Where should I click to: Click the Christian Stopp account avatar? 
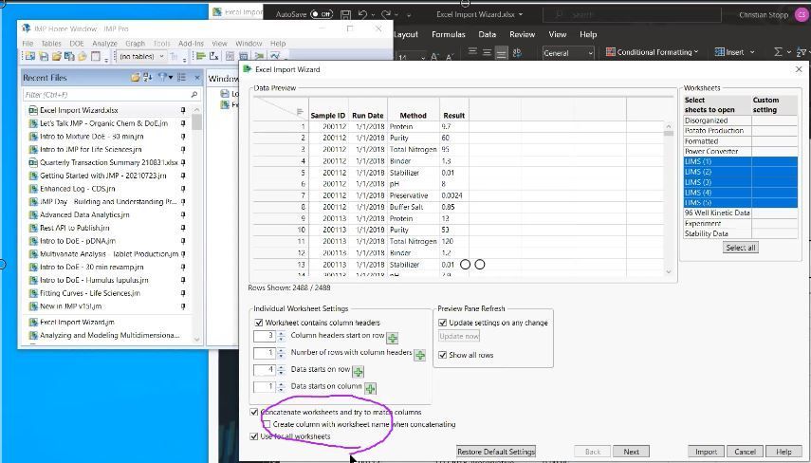802,14
